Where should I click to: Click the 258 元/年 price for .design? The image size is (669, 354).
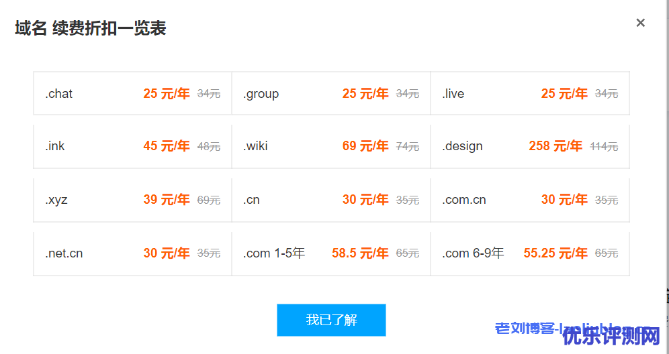pyautogui.click(x=555, y=146)
